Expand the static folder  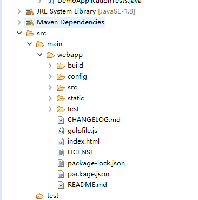click(50, 98)
